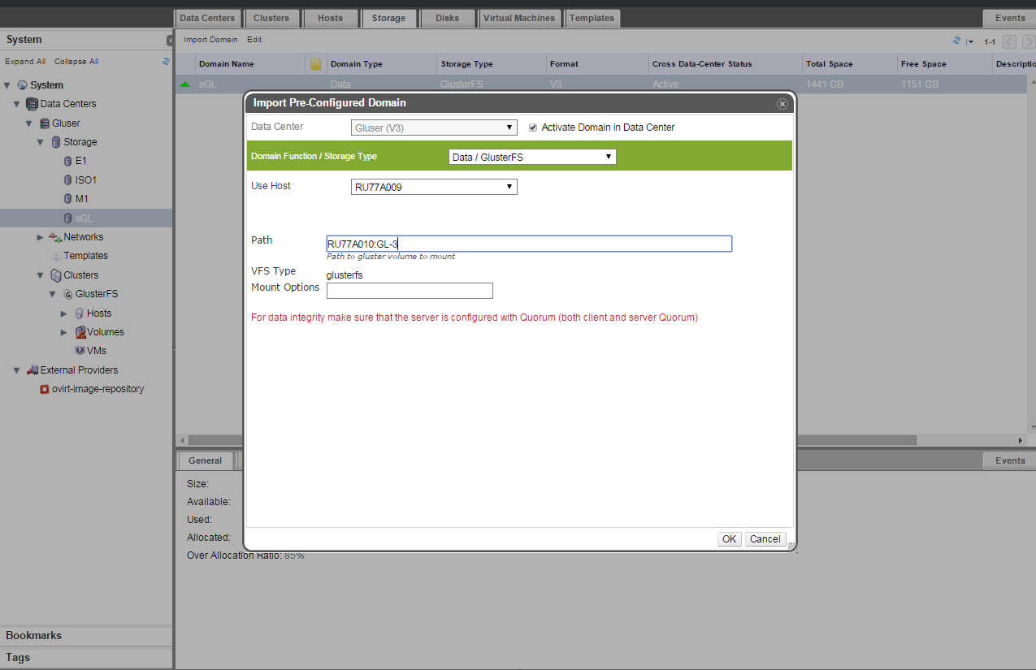
Task: Expand the Hosts node under GlusterFS
Action: (64, 313)
